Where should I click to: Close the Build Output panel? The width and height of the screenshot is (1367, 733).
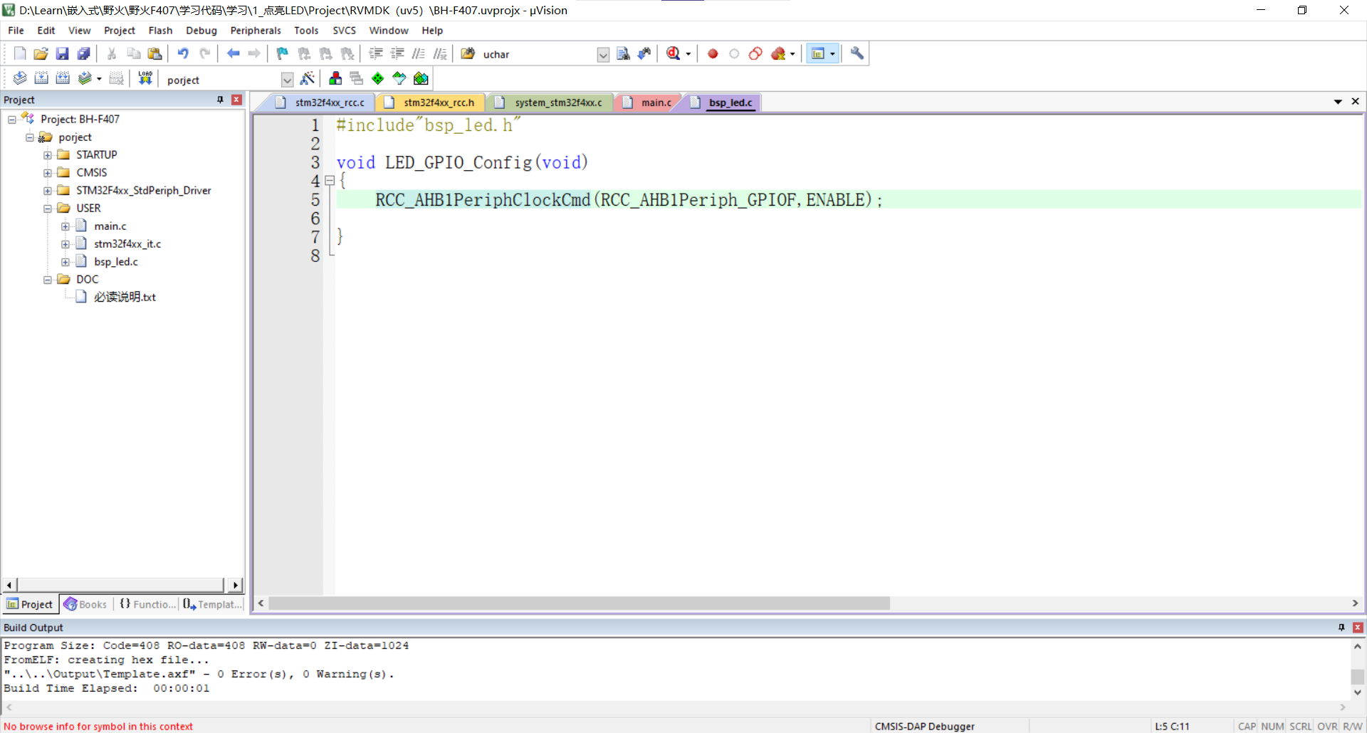pos(1358,627)
